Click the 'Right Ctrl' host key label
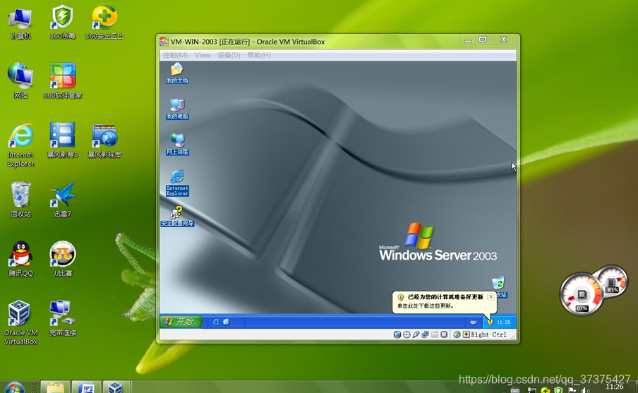This screenshot has height=393, width=638. click(488, 334)
